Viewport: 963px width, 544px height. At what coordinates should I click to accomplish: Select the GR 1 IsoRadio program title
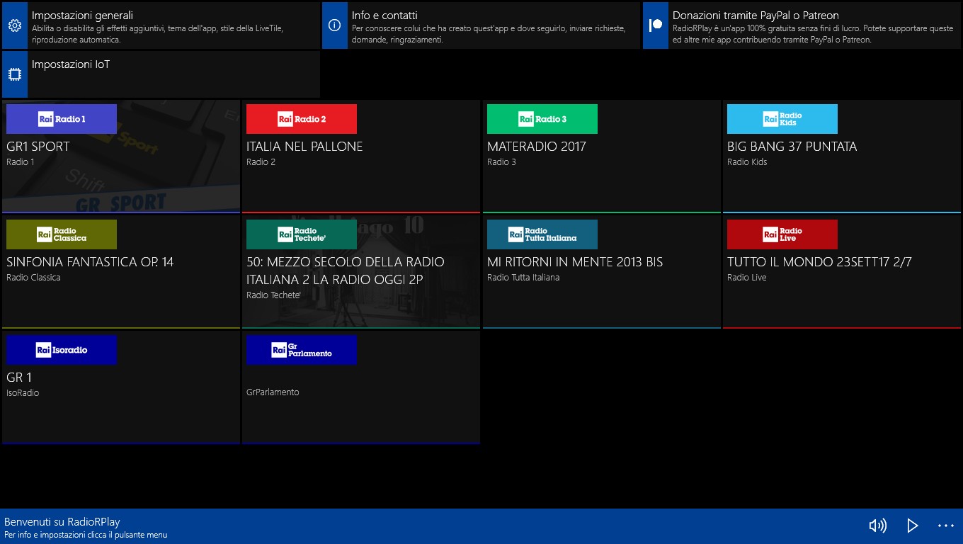tap(19, 378)
